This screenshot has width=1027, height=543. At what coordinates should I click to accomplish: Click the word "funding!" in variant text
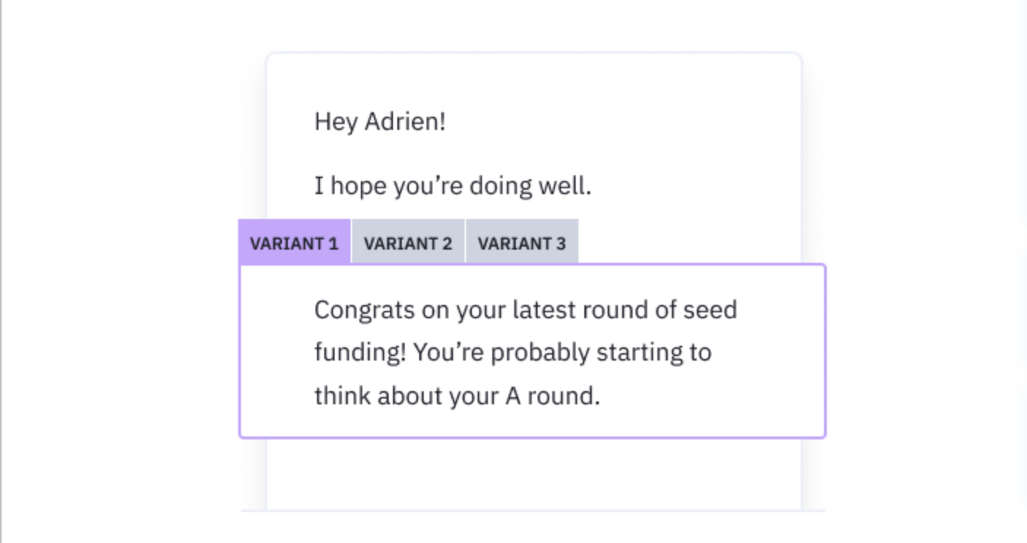[x=360, y=354]
